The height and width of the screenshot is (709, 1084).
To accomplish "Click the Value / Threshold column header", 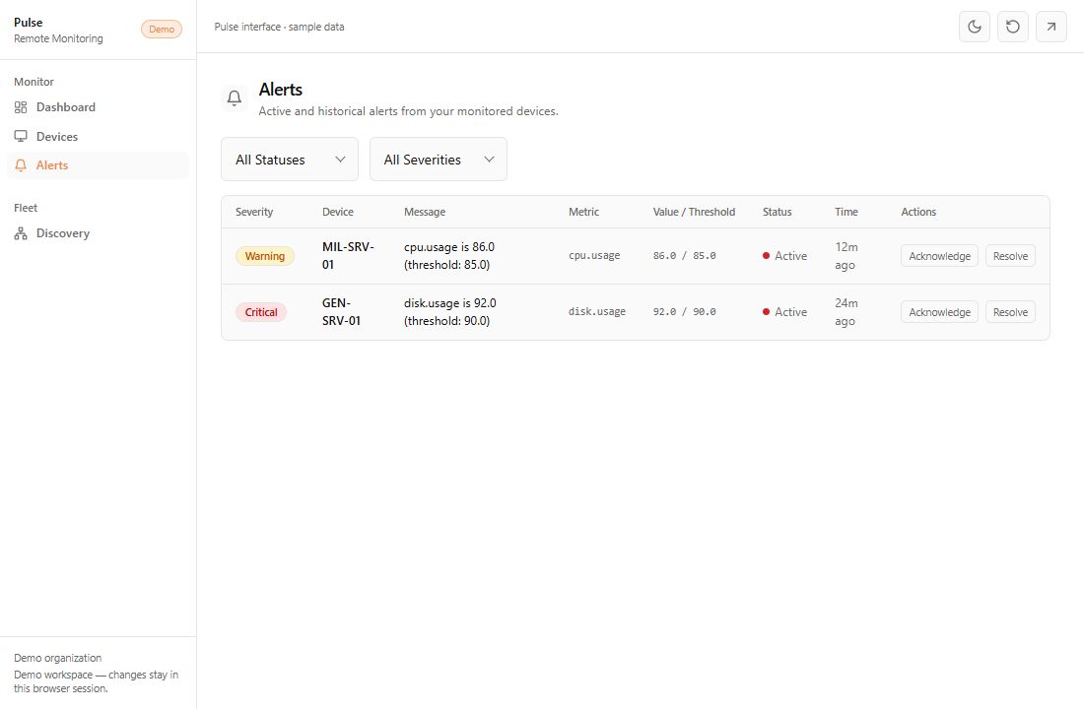I will [x=694, y=212].
